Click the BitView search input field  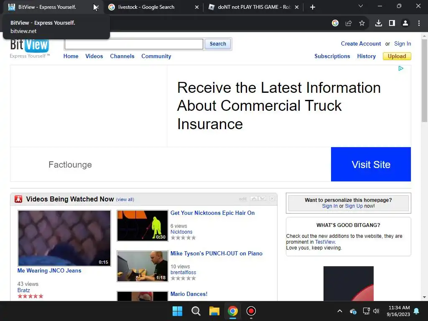tap(134, 44)
